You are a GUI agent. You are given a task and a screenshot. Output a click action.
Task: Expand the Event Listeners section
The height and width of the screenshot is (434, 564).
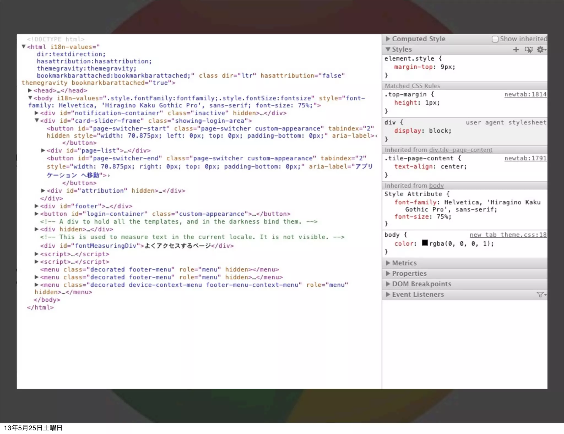click(388, 294)
